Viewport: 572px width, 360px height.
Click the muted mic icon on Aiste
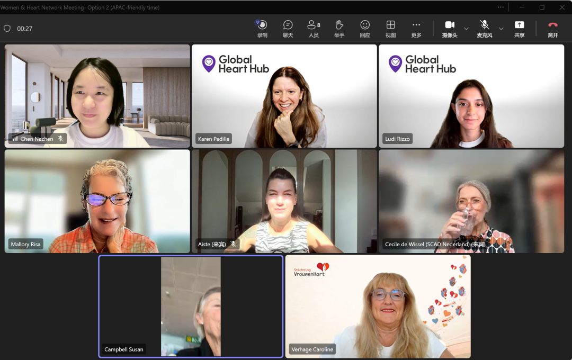click(x=234, y=244)
